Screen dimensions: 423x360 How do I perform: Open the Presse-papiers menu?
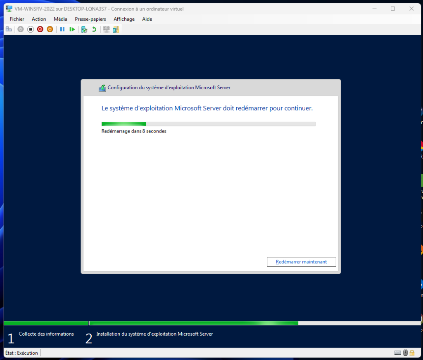[90, 19]
